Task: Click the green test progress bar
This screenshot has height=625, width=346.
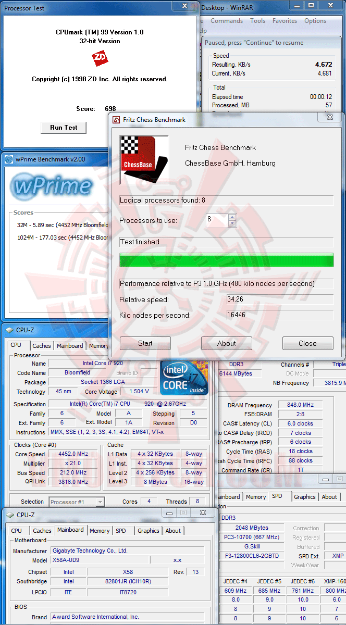Action: (227, 260)
